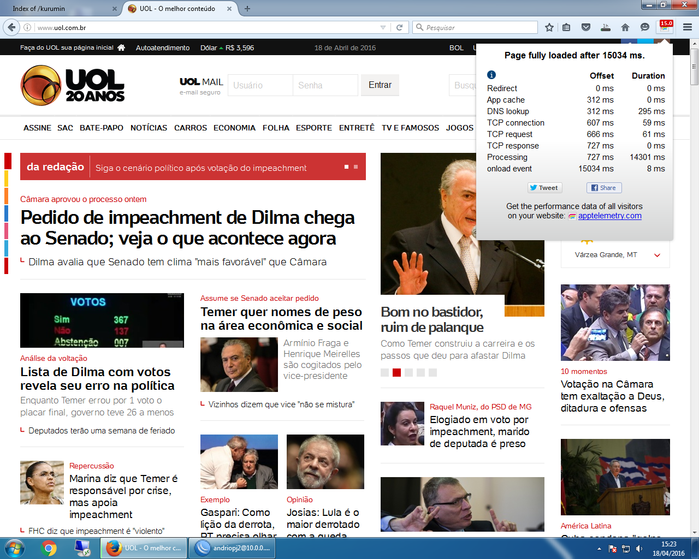
Task: Save page with the Pocket icon
Action: click(x=586, y=27)
